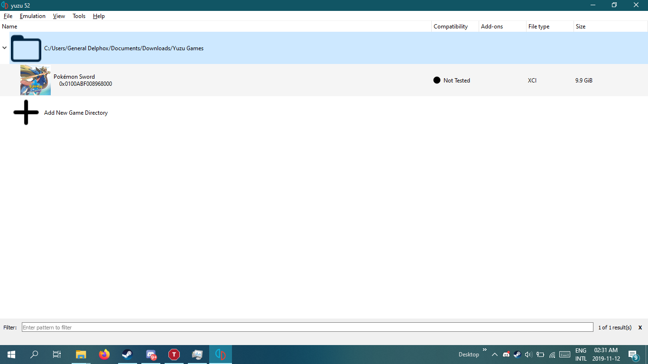Open the battery status tray icon
This screenshot has width=648, height=364.
(x=540, y=355)
